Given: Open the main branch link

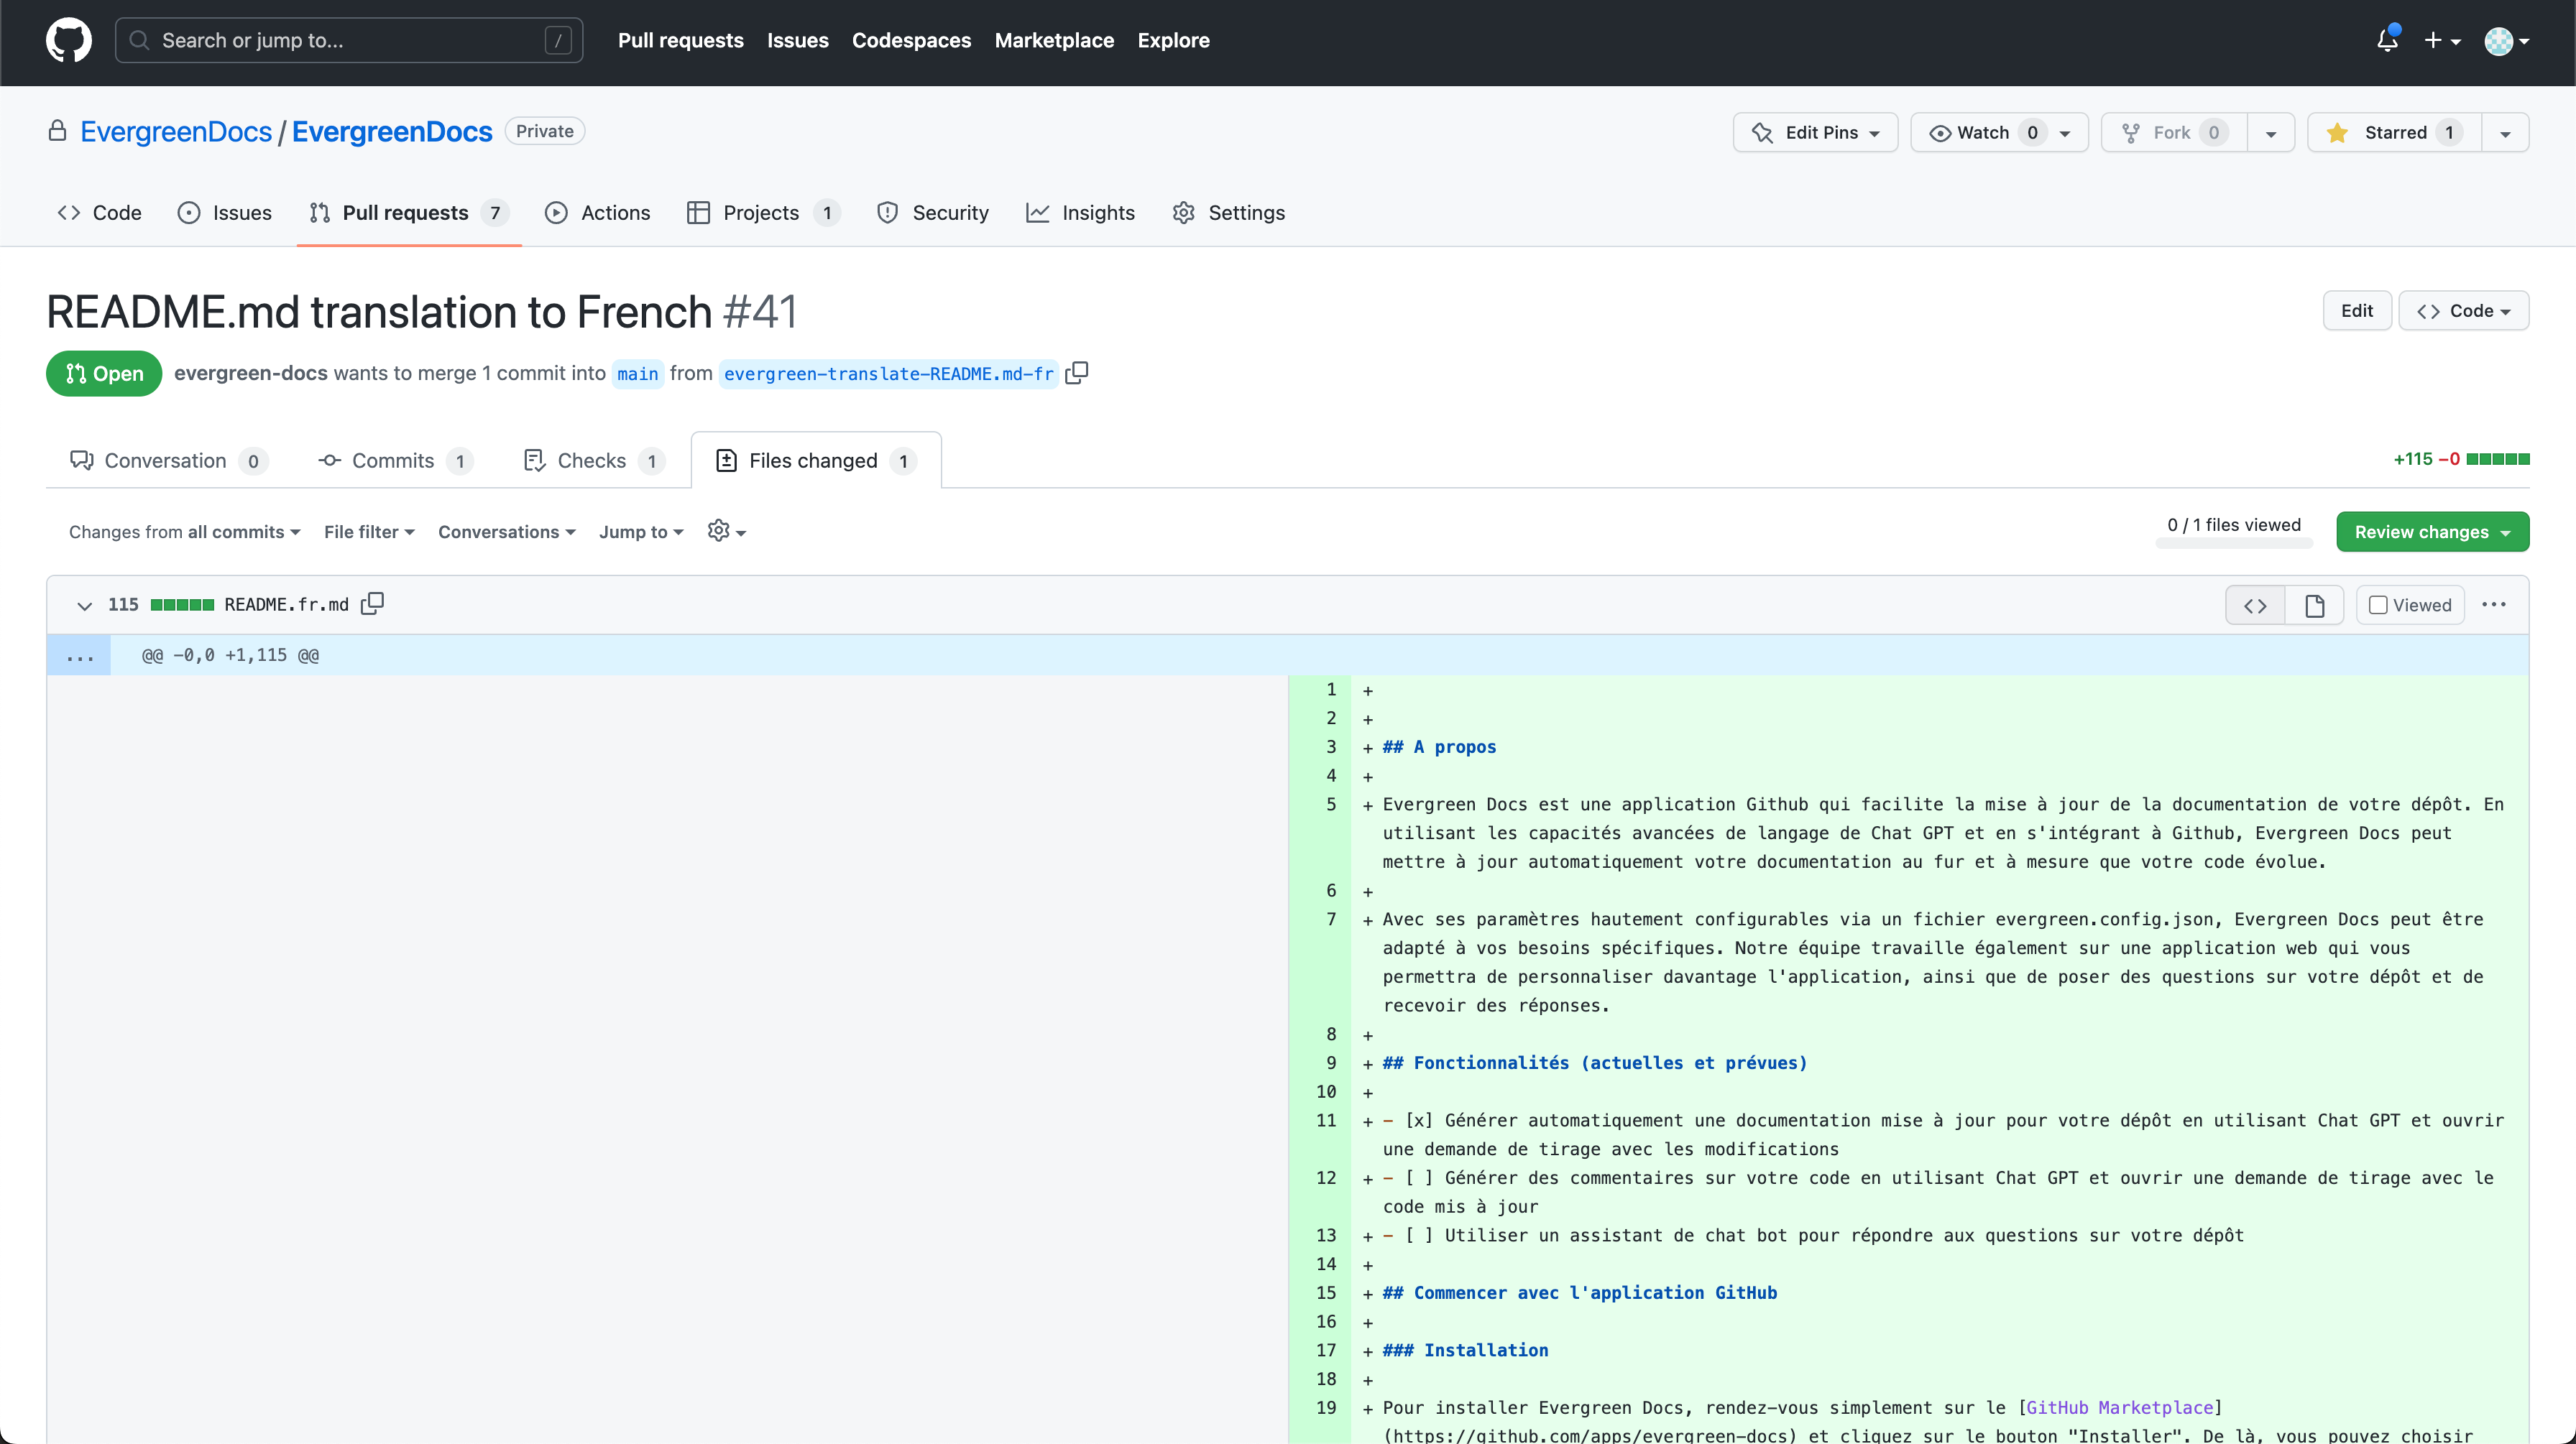Looking at the screenshot, I should click(x=637, y=374).
